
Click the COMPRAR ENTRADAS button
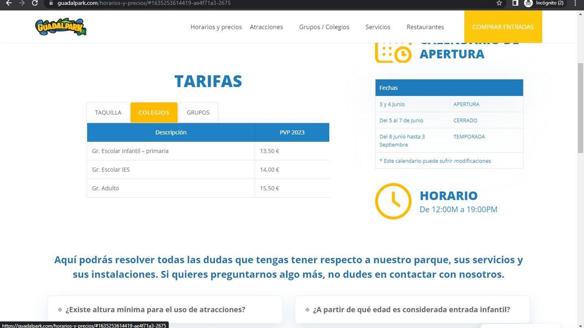click(503, 27)
